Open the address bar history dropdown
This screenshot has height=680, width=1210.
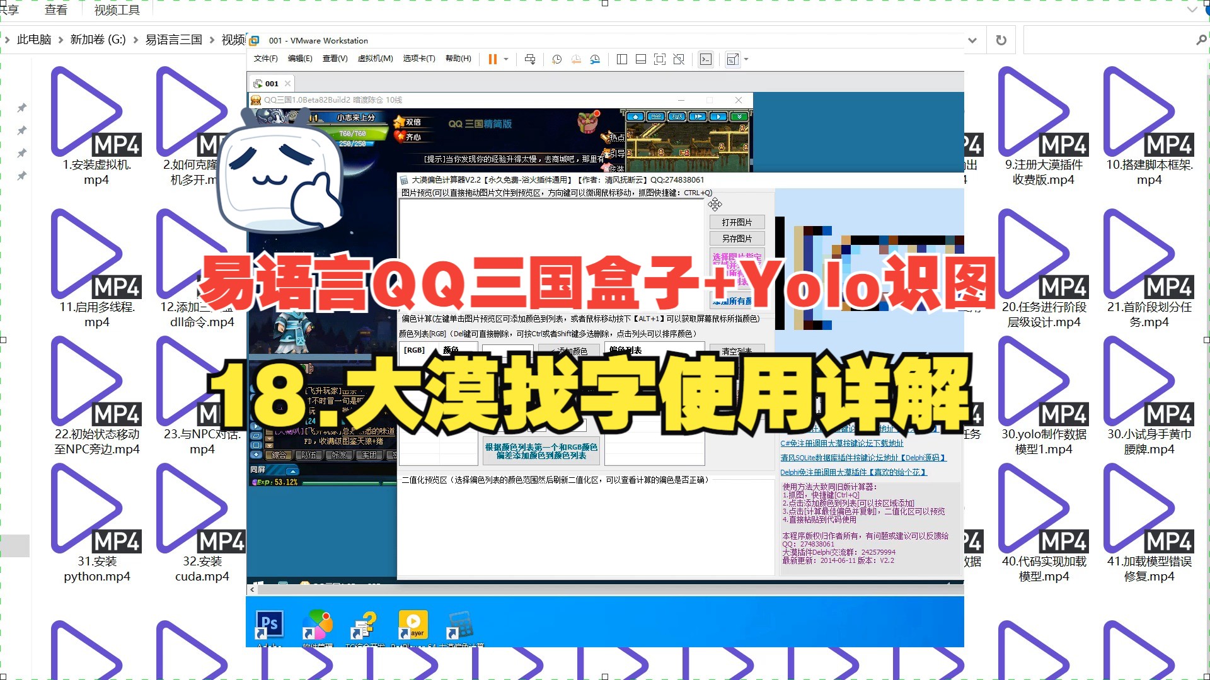click(972, 40)
